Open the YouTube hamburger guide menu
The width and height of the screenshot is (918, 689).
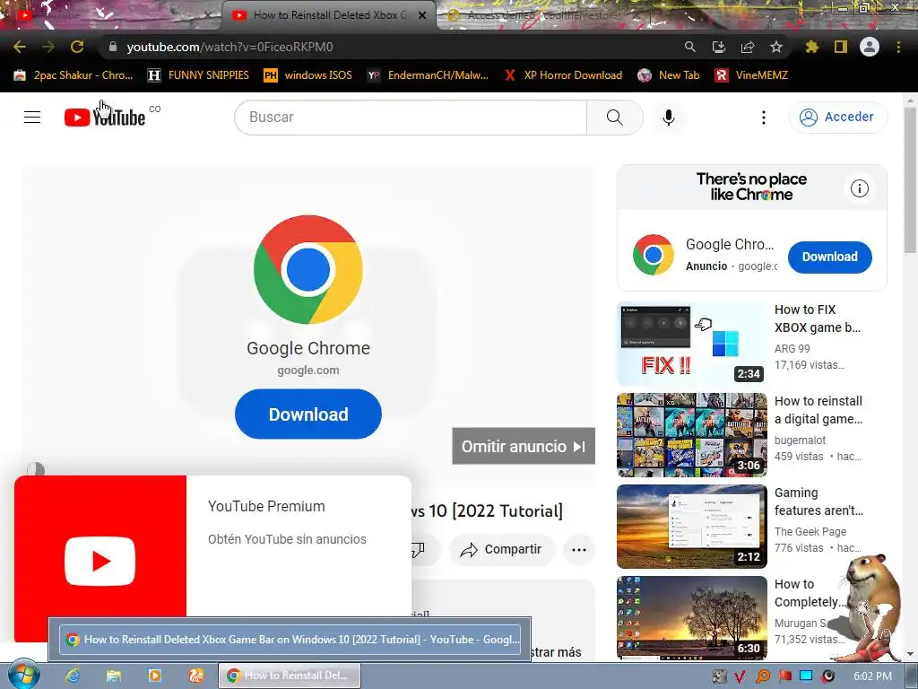click(32, 118)
